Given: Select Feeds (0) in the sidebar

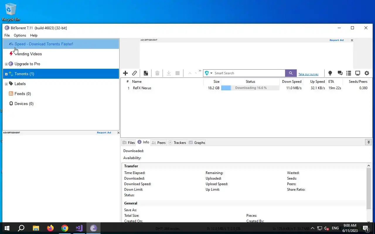Looking at the screenshot, I should (x=61, y=94).
